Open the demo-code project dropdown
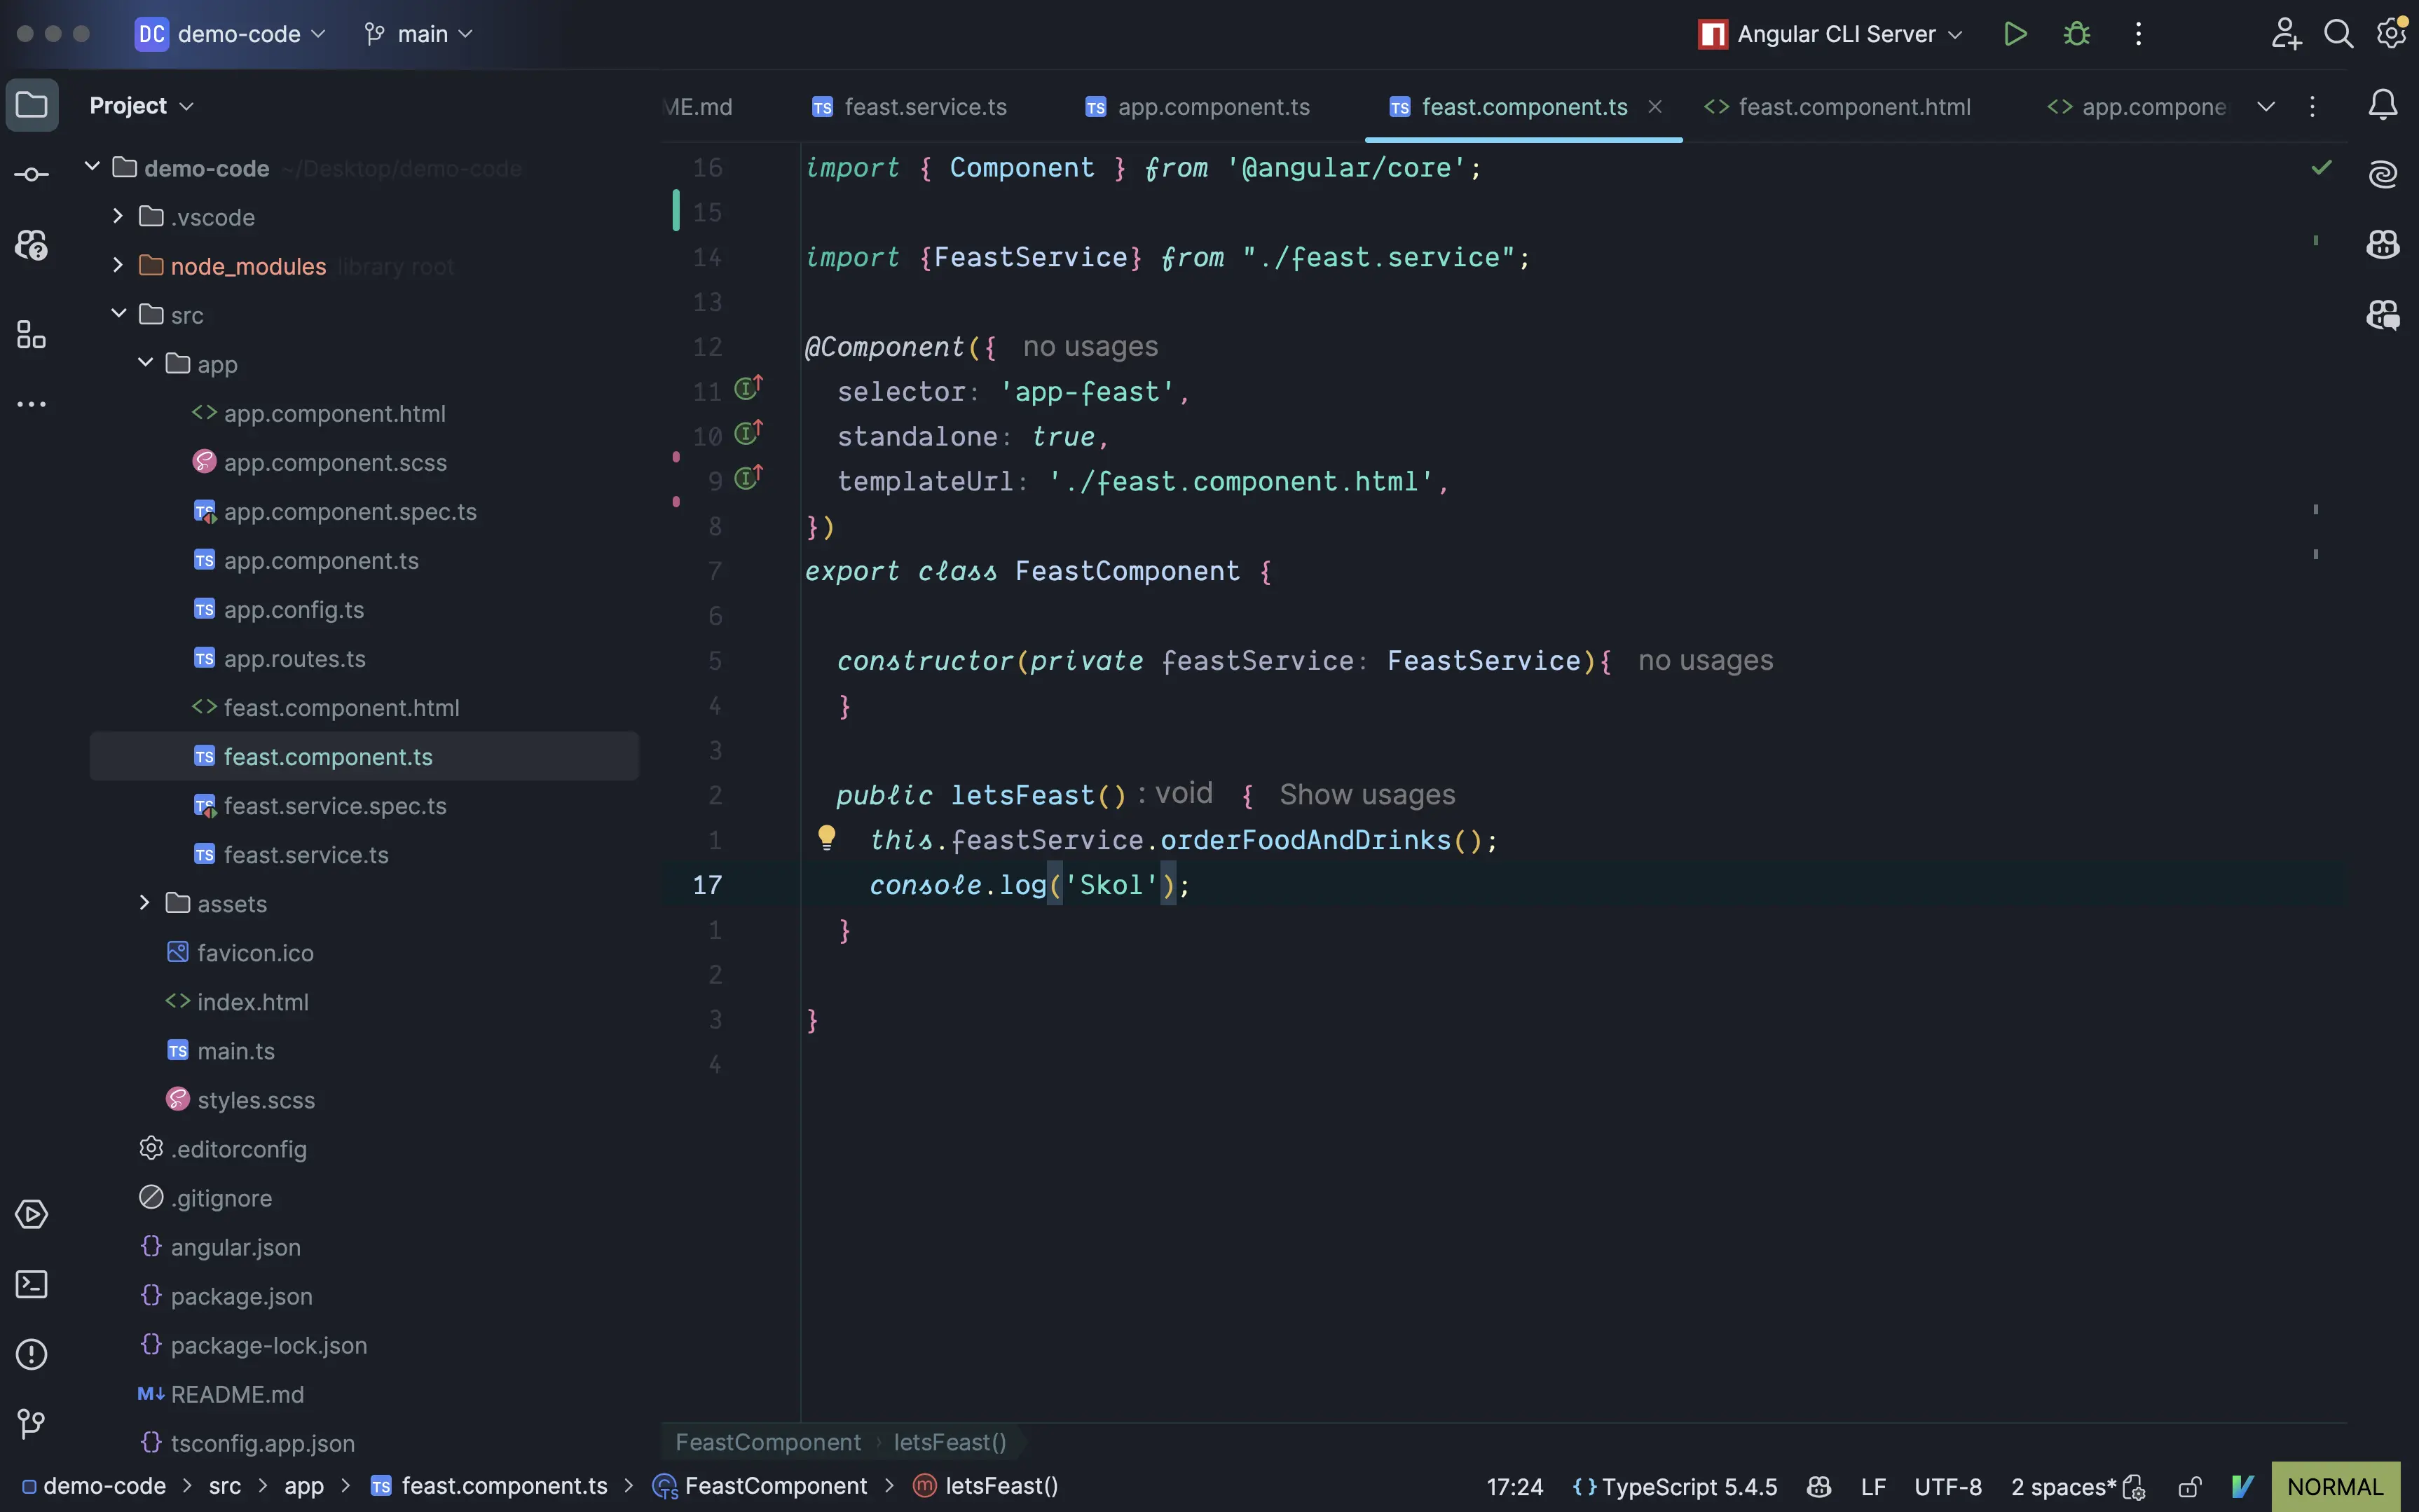This screenshot has height=1512, width=2419. [x=231, y=34]
